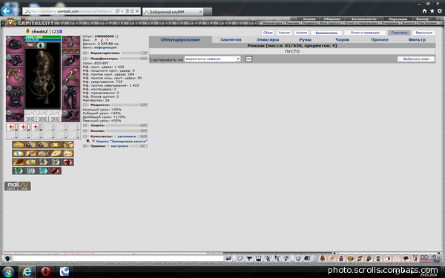This screenshot has height=278, width=445.
Task: Click the Вернуться button
Action: 423,33
